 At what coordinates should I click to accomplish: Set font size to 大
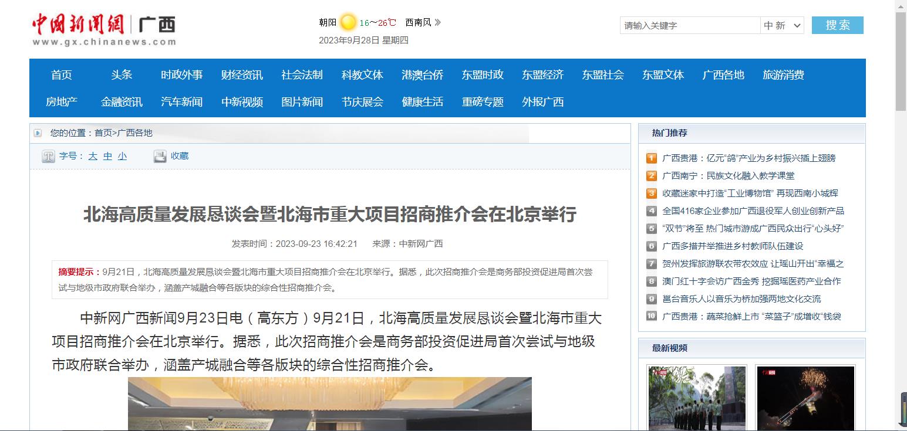tap(93, 157)
